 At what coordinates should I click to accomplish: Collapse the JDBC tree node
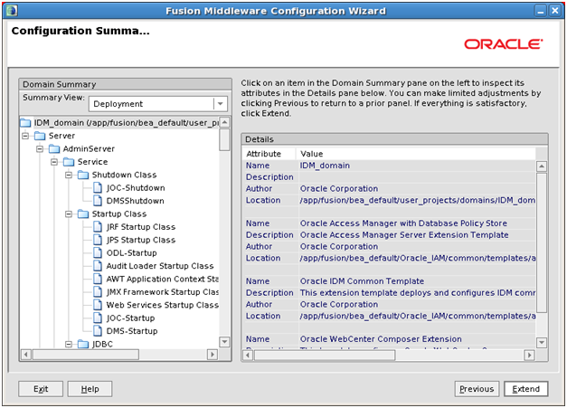69,345
